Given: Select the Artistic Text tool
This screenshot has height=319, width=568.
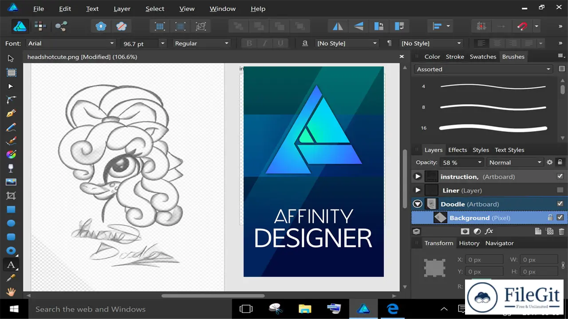Looking at the screenshot, I should [11, 265].
